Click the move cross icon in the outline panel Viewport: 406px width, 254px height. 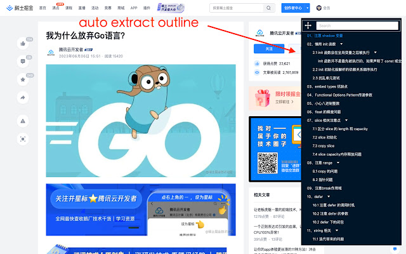(308, 25)
